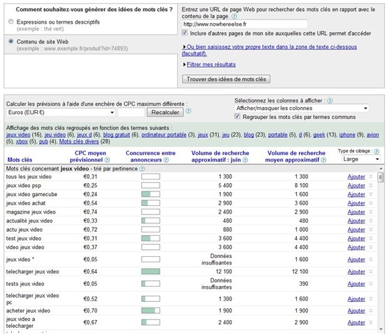Select Contenu de site Web radio
The height and width of the screenshot is (334, 389).
[x=11, y=41]
